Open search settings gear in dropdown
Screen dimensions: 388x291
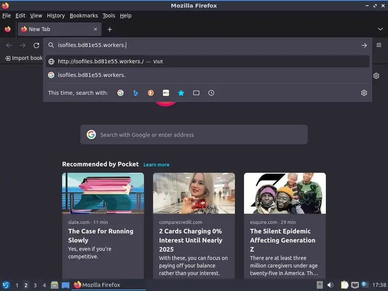pos(364,93)
